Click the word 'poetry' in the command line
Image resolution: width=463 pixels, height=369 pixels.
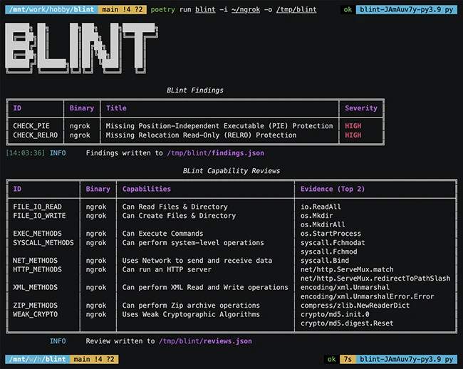[x=162, y=10]
